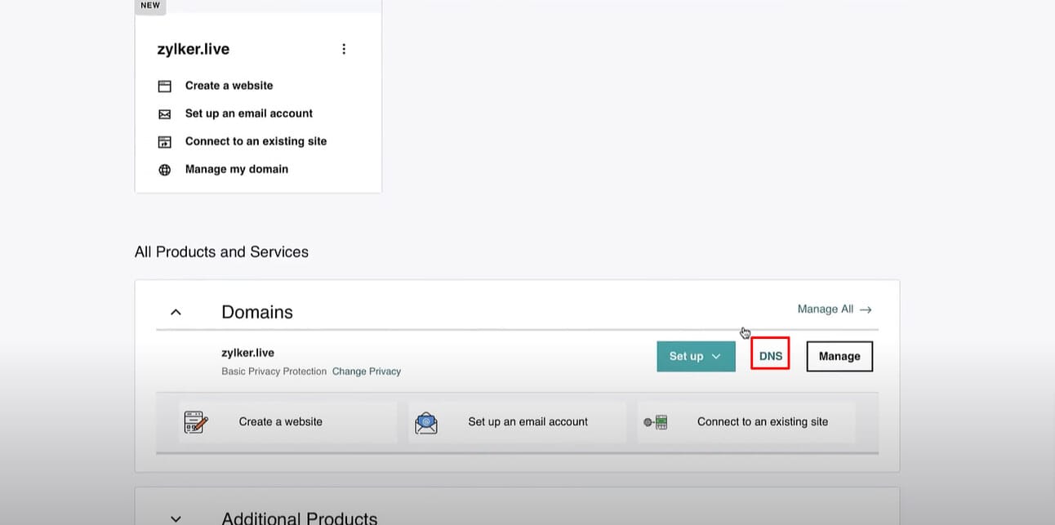The image size is (1055, 525).
Task: Click the Connect to an existing site icon in card
Action: tap(165, 142)
